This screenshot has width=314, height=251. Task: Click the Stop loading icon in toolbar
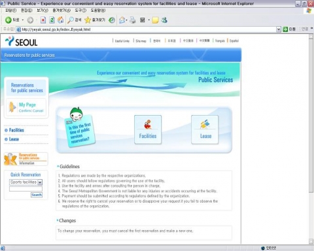[43, 20]
